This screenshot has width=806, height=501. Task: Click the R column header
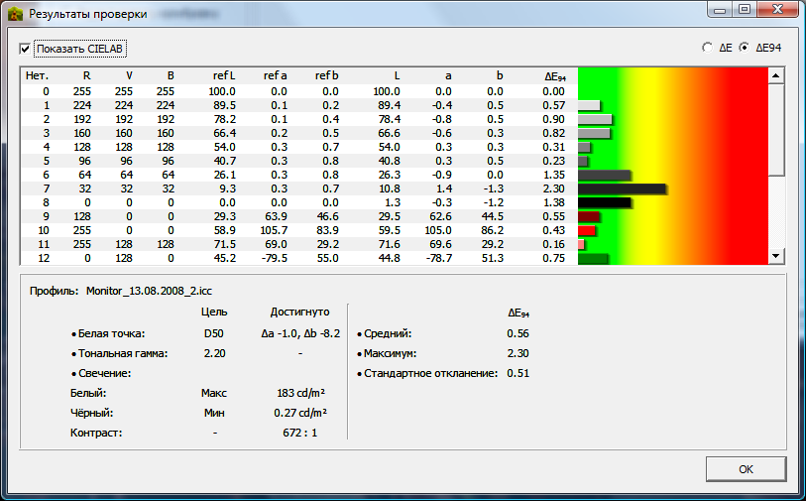86,75
